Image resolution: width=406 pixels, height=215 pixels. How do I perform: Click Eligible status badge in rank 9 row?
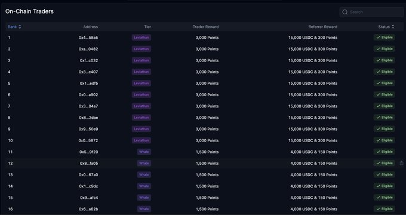385,129
